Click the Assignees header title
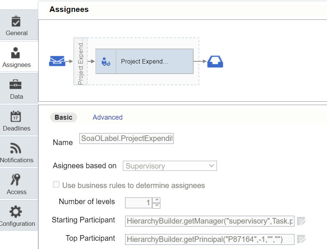Screen dimensions: 327x249 pos(69,9)
